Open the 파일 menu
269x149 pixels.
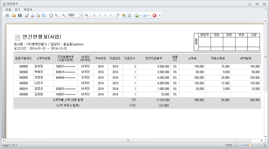pyautogui.click(x=8, y=10)
